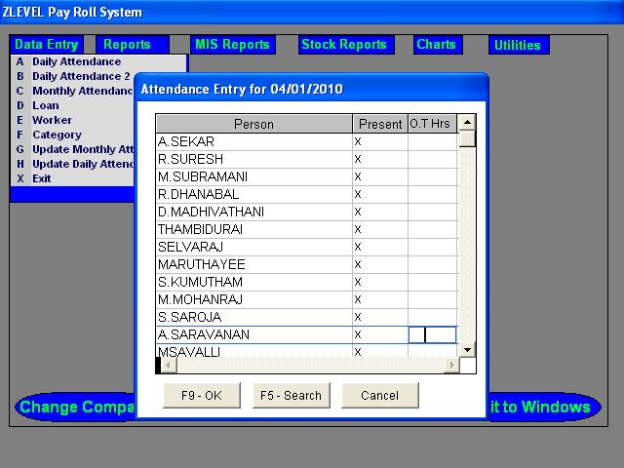Click Present mark for SELVARAJ
The height and width of the screenshot is (468, 624).
click(x=358, y=247)
